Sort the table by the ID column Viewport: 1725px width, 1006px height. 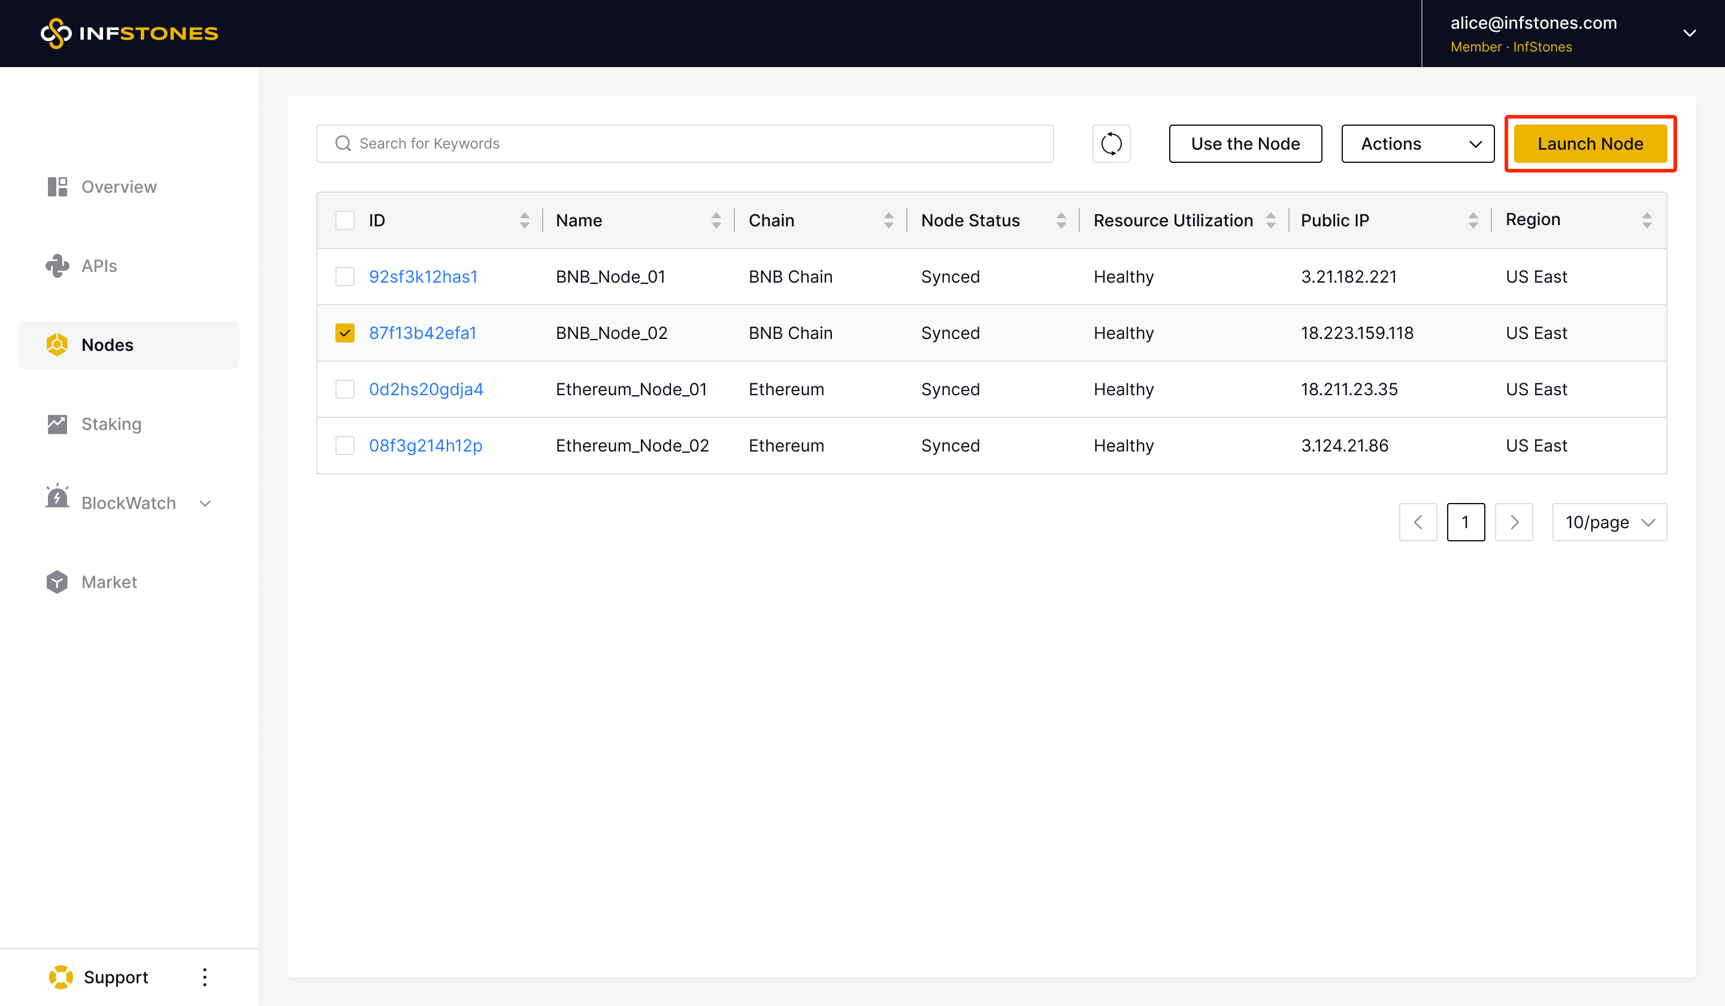coord(524,220)
